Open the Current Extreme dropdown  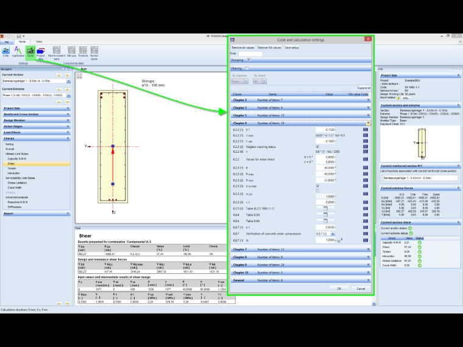[68, 96]
